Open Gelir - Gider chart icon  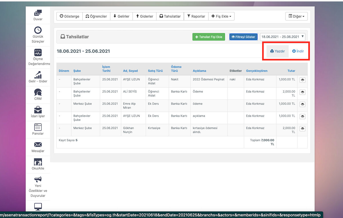[x=38, y=75]
